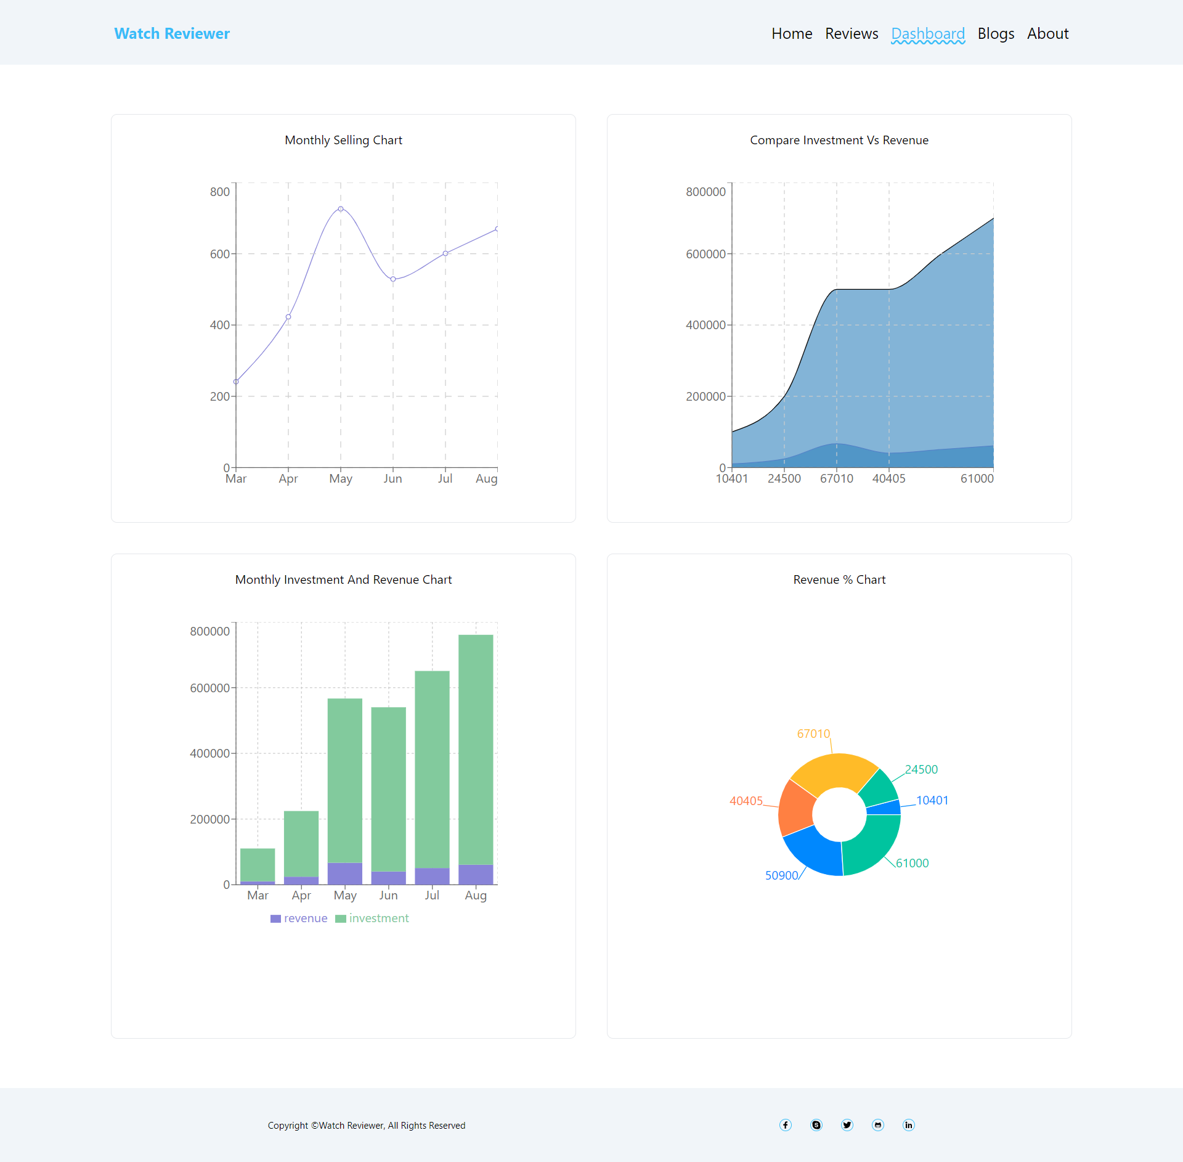Open the GitHub cat icon

pos(878,1125)
